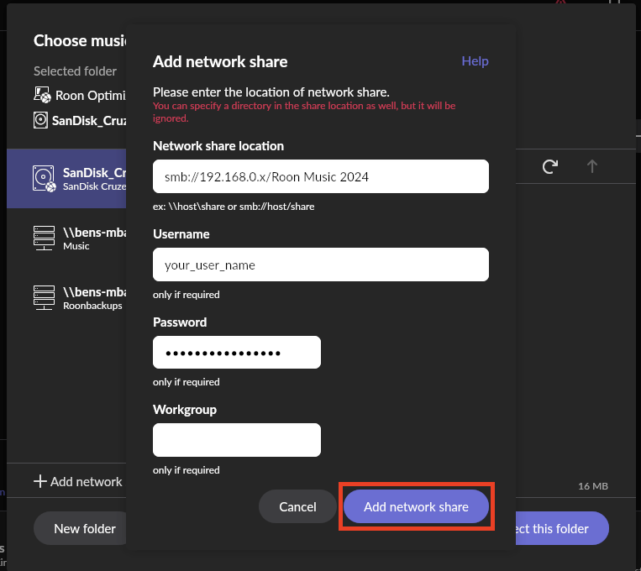Focus the empty Workgroup field

237,440
